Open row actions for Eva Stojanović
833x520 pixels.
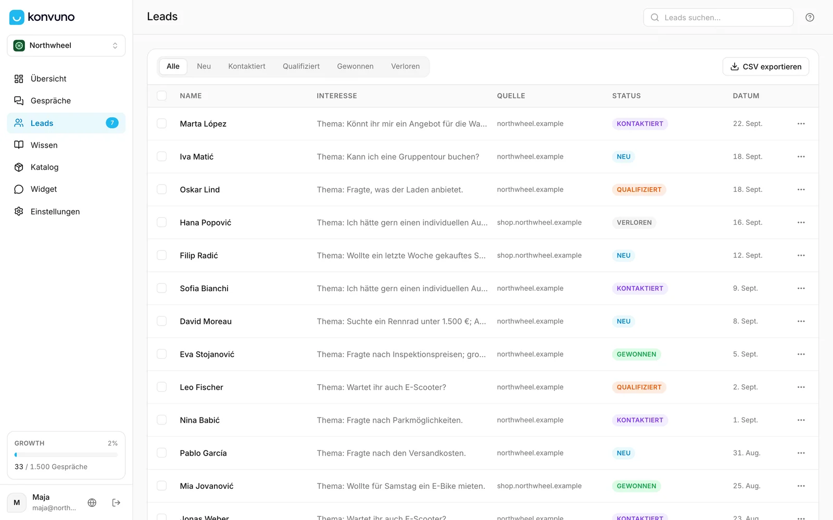(801, 354)
